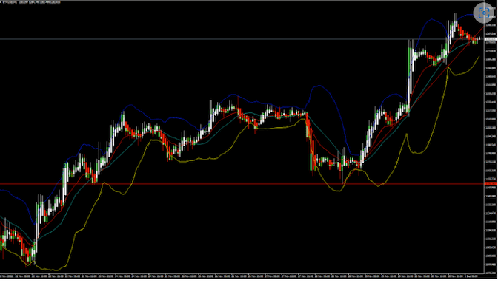The image size is (498, 283).
Task: Click the last date label on time axis
Action: click(471, 276)
